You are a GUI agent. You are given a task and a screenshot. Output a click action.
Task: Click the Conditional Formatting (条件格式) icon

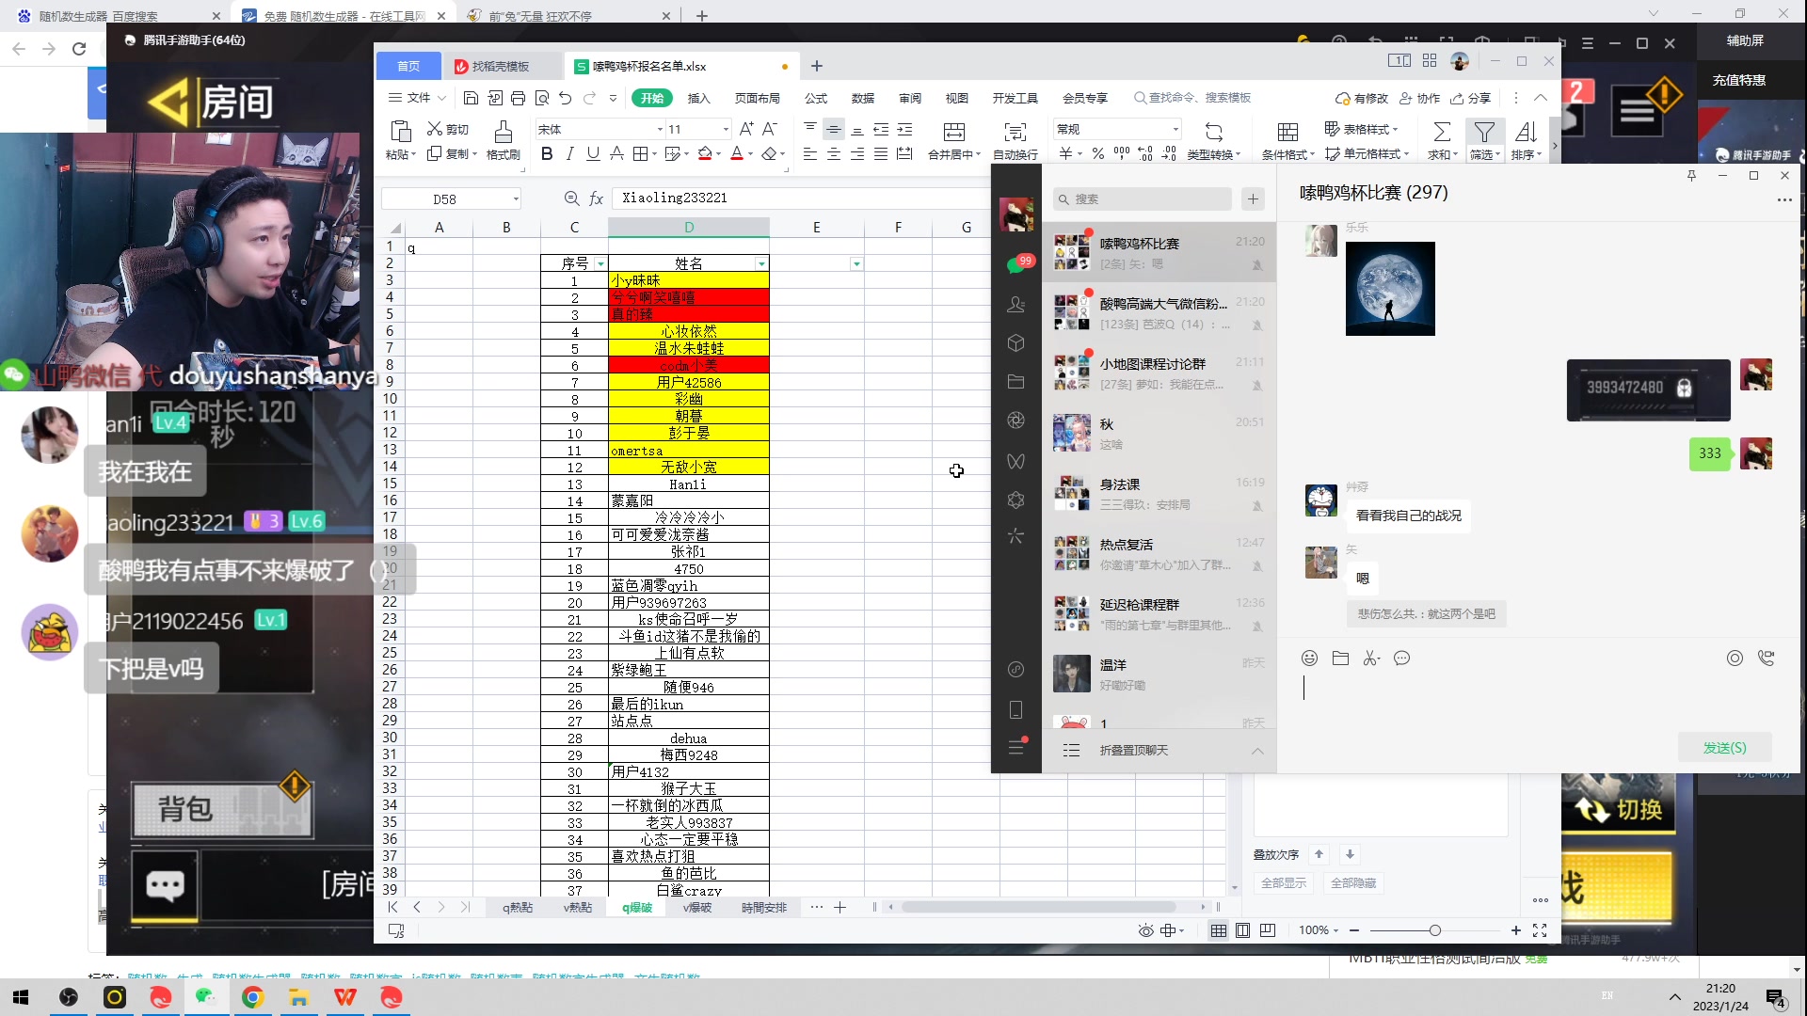pos(1287,132)
